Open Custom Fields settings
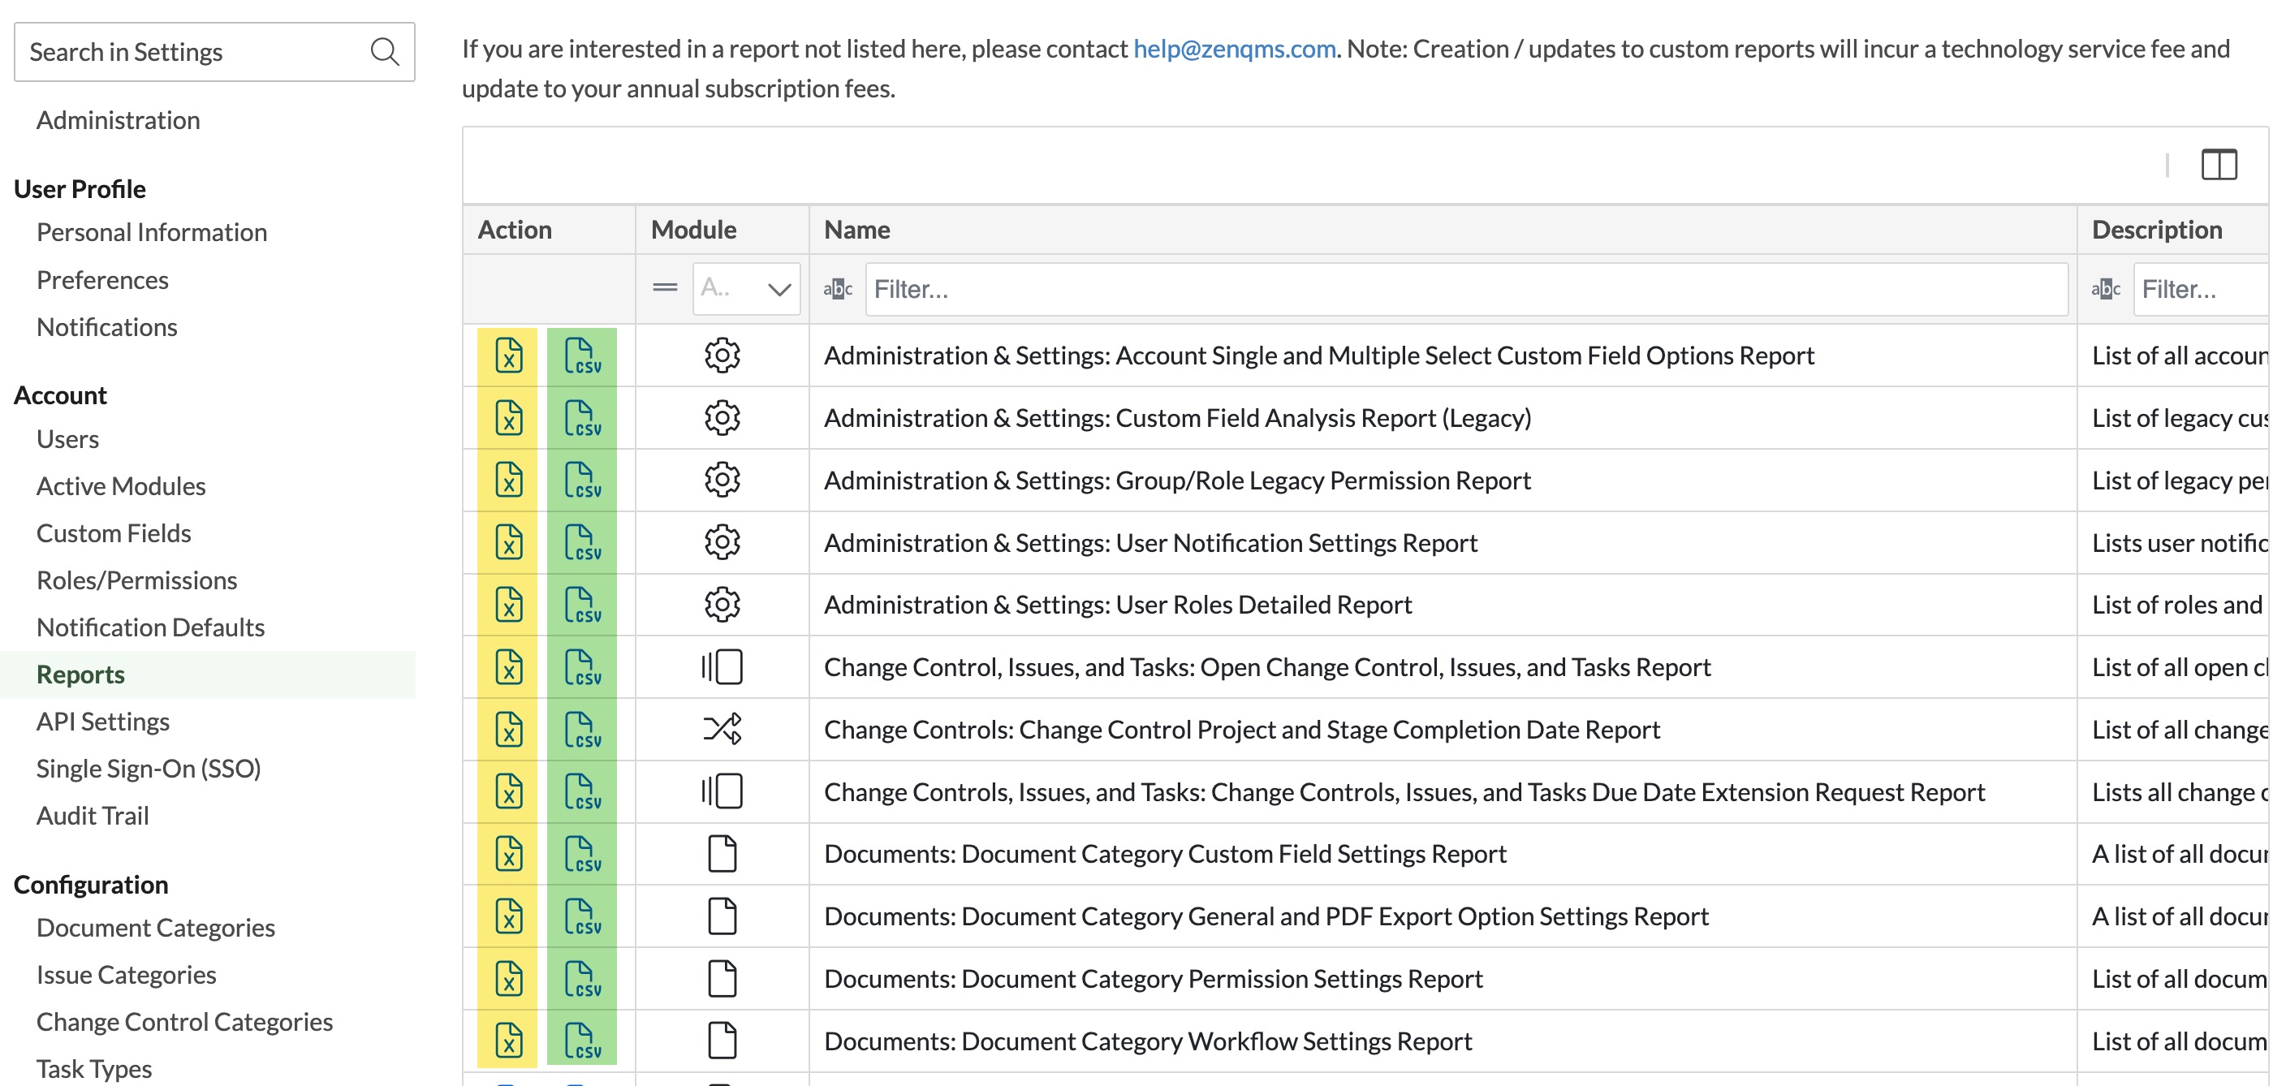Screen dimensions: 2286x1086 pyautogui.click(x=114, y=533)
